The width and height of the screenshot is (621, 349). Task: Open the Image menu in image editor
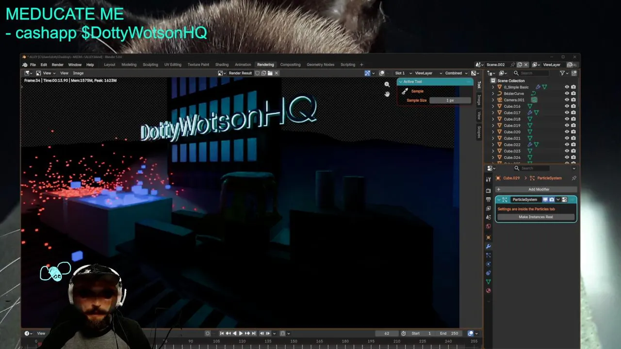point(78,73)
